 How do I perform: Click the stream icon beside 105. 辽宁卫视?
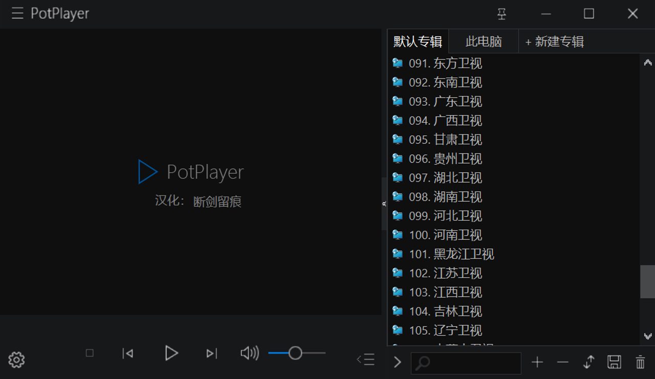point(398,330)
